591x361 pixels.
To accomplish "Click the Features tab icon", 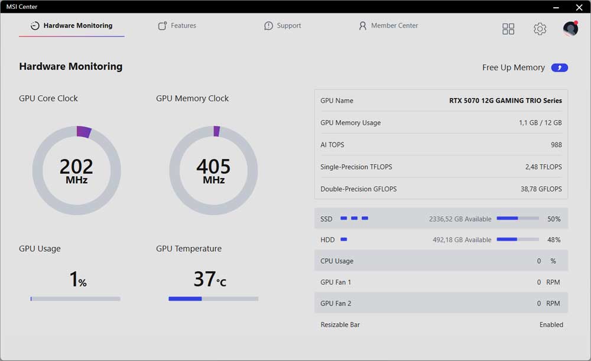I will pos(163,25).
